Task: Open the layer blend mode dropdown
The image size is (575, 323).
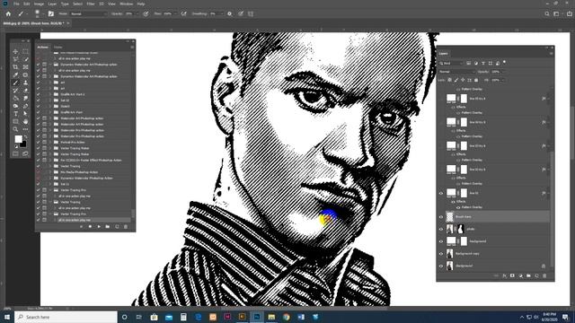Action: (457, 72)
